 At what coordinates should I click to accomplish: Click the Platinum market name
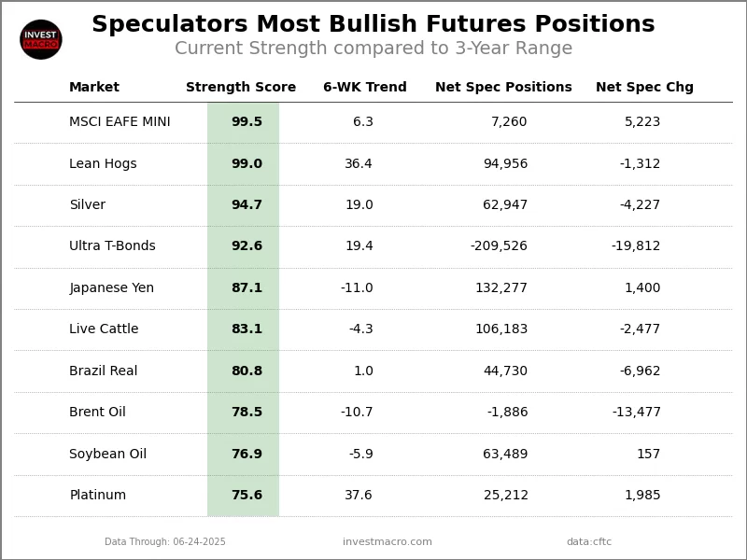[x=97, y=496]
